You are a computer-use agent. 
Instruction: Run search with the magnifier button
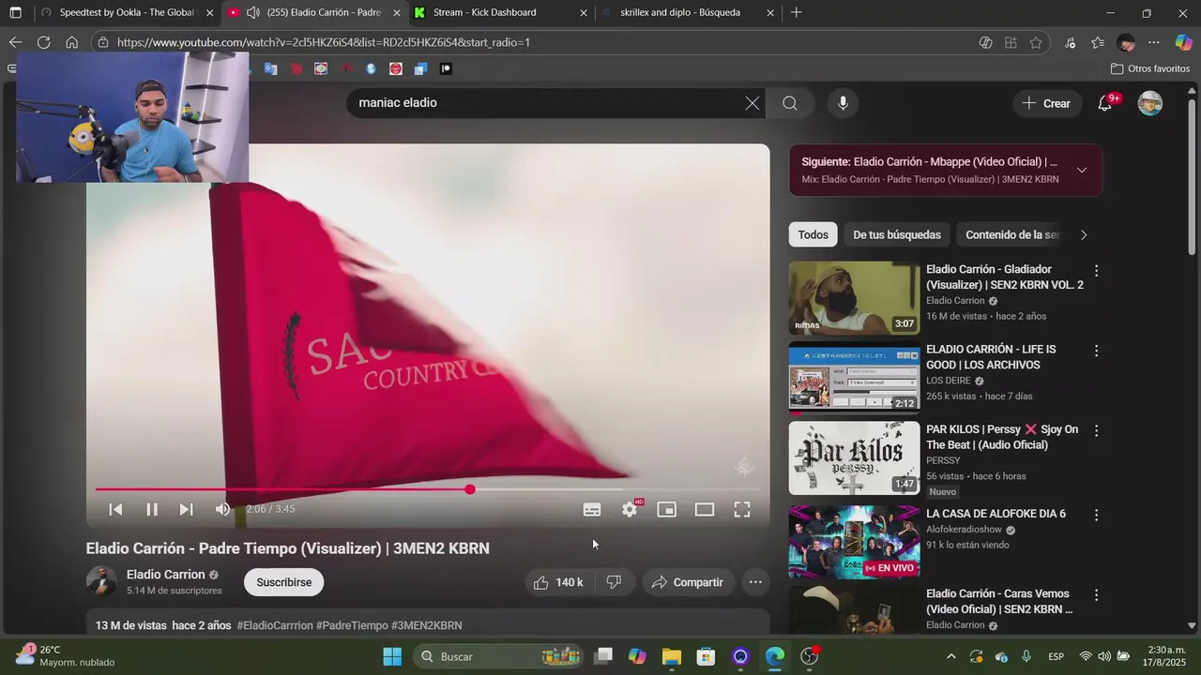pyautogui.click(x=790, y=103)
